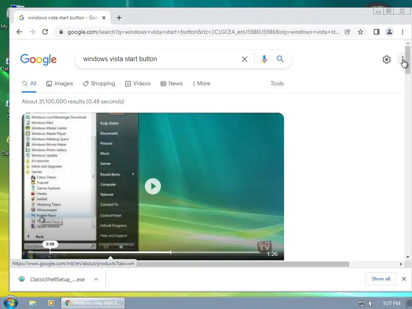Expand ClassicShellSetup download options chevron
This screenshot has height=309, width=412.
(96, 279)
